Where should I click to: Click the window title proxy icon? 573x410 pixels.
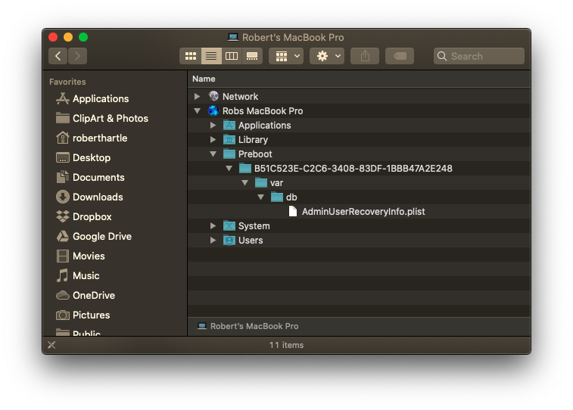click(x=233, y=37)
